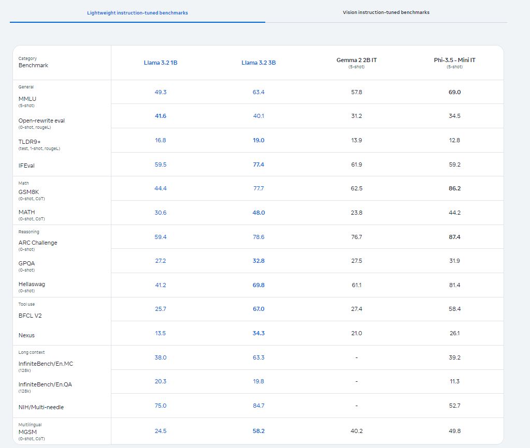Select the Phi-3.5 - Mini IT column header
The image size is (530, 448).
455,60
